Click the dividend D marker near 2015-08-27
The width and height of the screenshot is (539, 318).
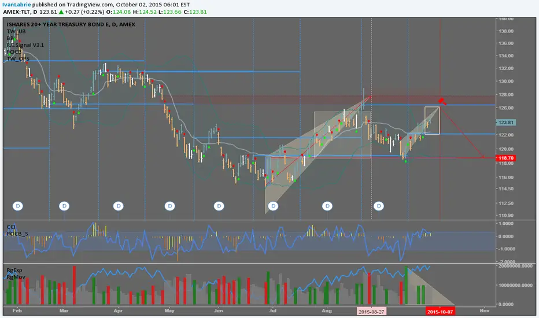pos(379,206)
